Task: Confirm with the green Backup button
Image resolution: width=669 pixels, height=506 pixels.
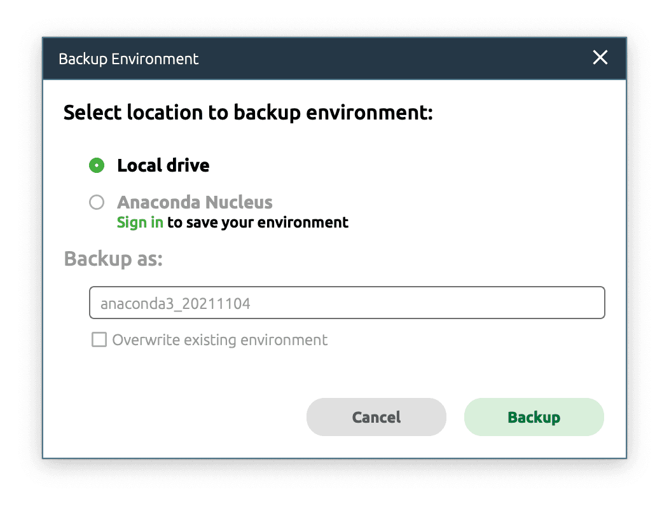Action: tap(534, 417)
